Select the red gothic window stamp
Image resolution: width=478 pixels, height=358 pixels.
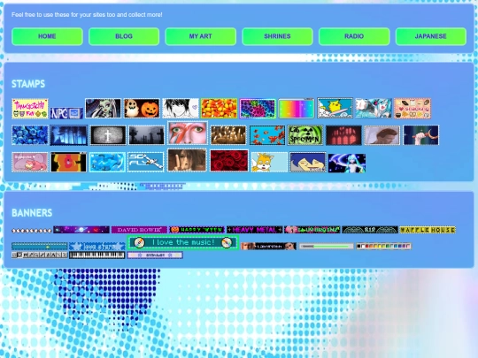(343, 135)
